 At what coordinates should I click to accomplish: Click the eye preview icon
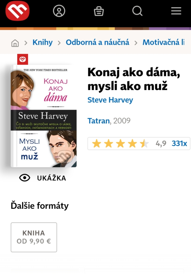pyautogui.click(x=25, y=178)
